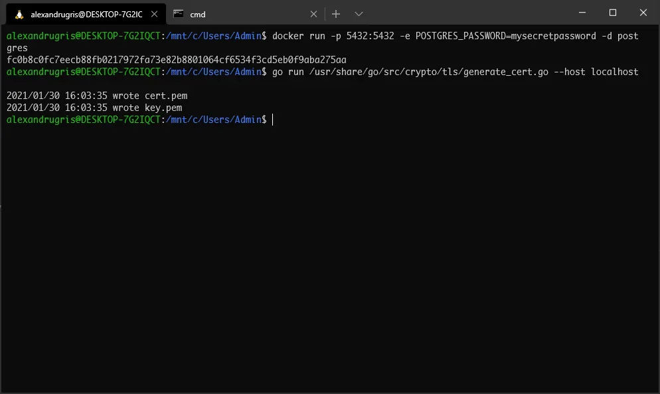Click the cmd tab prompt icon
The image size is (660, 394).
[179, 14]
